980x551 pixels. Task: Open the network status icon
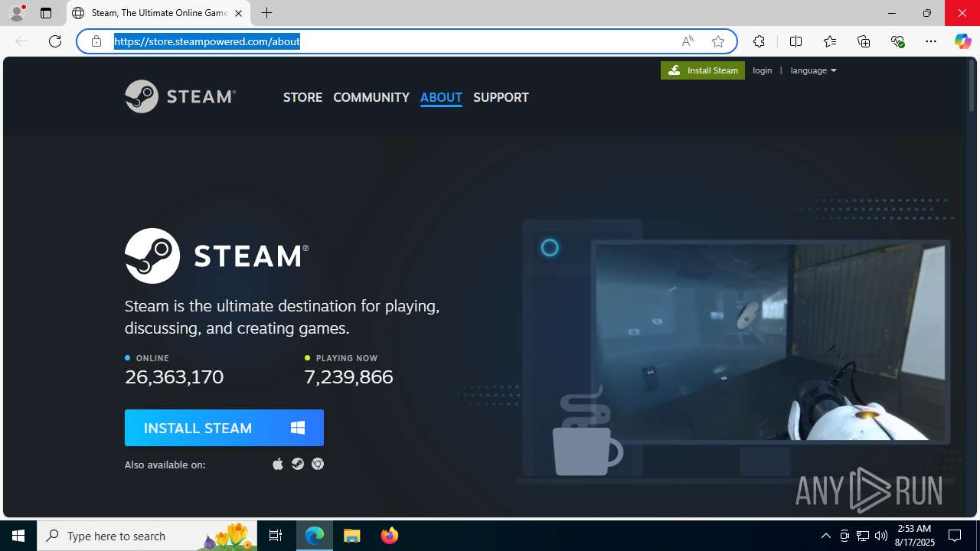tap(863, 536)
